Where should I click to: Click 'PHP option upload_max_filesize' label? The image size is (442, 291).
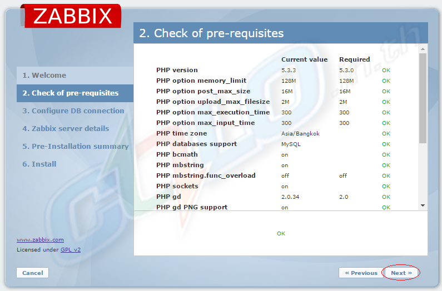click(213, 102)
